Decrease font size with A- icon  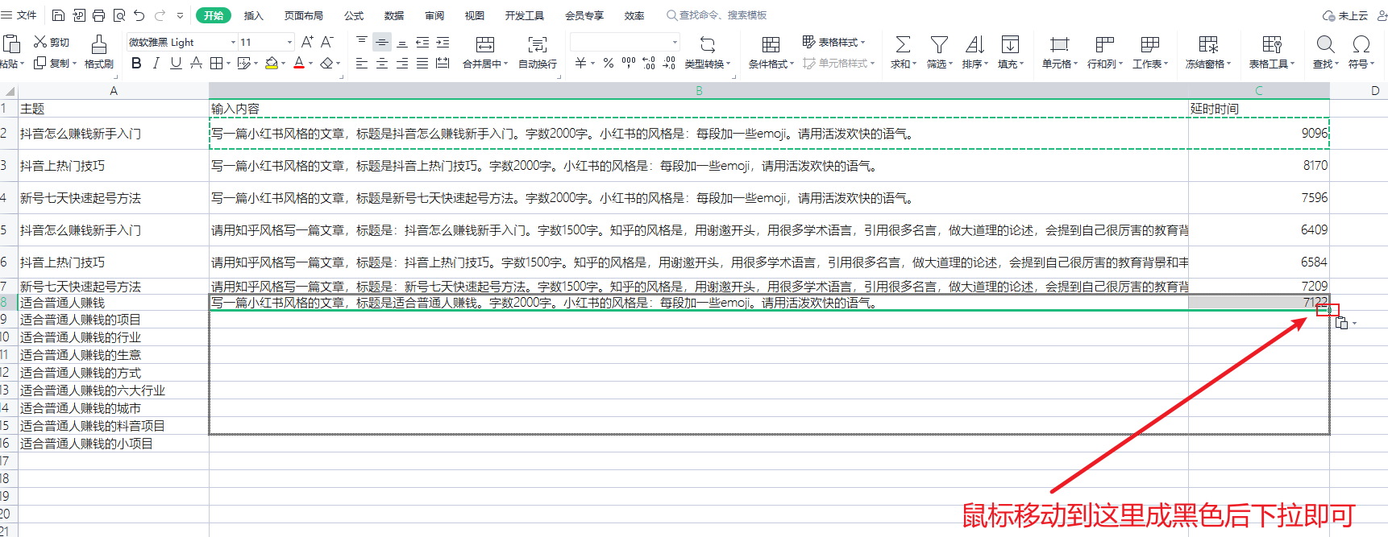[327, 42]
